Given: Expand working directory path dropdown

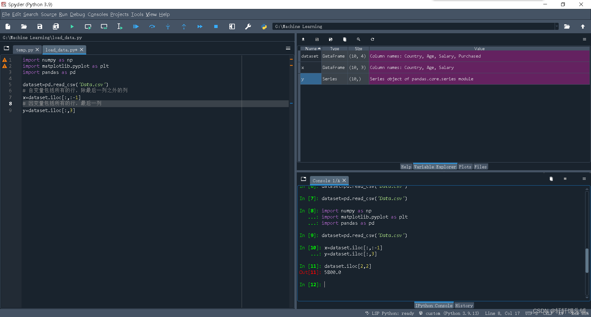Looking at the screenshot, I should coord(557,27).
